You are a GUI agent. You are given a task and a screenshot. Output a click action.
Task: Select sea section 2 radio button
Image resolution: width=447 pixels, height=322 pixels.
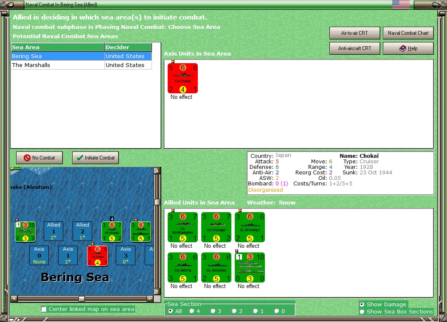click(x=234, y=311)
